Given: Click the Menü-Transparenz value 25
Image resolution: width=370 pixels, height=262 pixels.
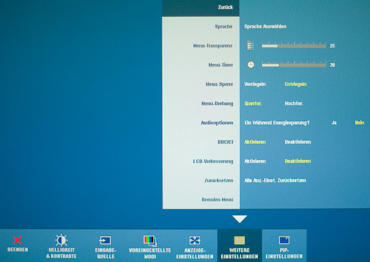Looking at the screenshot, I should tap(332, 46).
